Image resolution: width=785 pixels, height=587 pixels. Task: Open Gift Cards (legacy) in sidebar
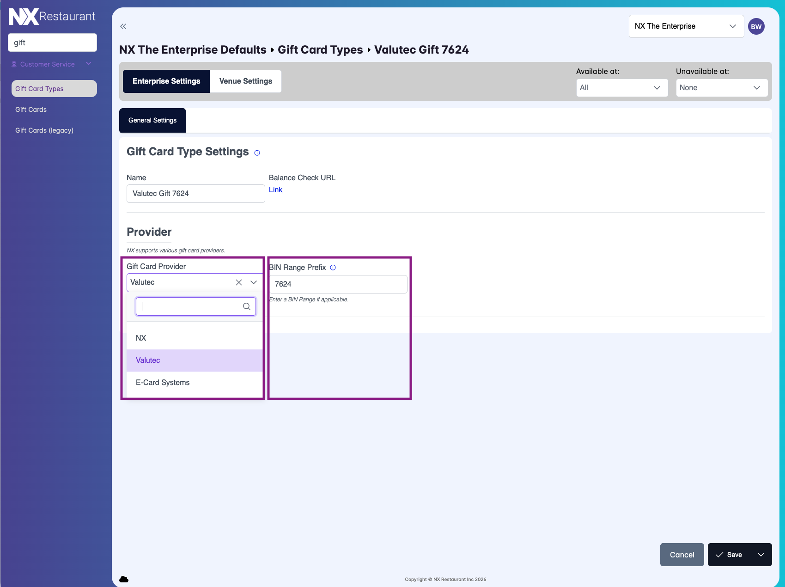pos(44,130)
